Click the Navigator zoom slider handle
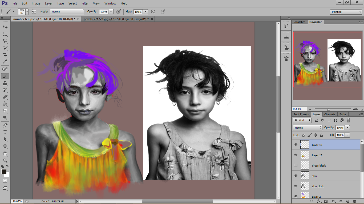364x204 pixels. coord(329,109)
